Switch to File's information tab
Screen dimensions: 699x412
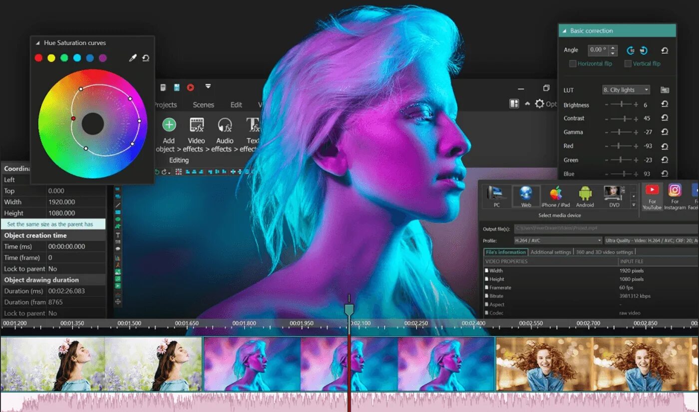pos(506,252)
